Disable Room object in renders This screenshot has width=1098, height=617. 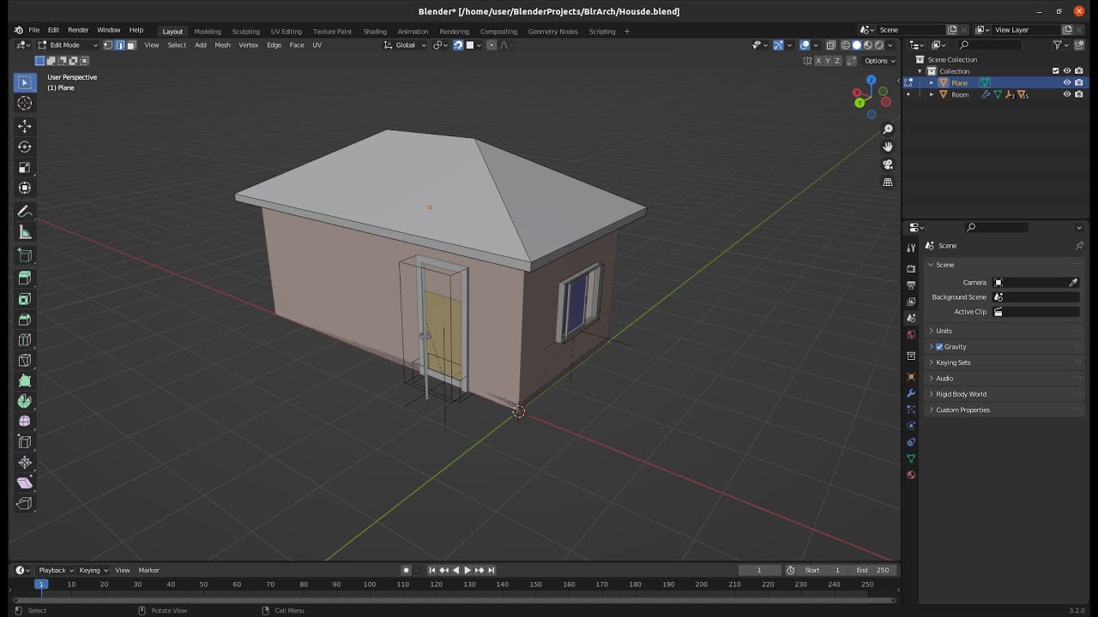1079,94
